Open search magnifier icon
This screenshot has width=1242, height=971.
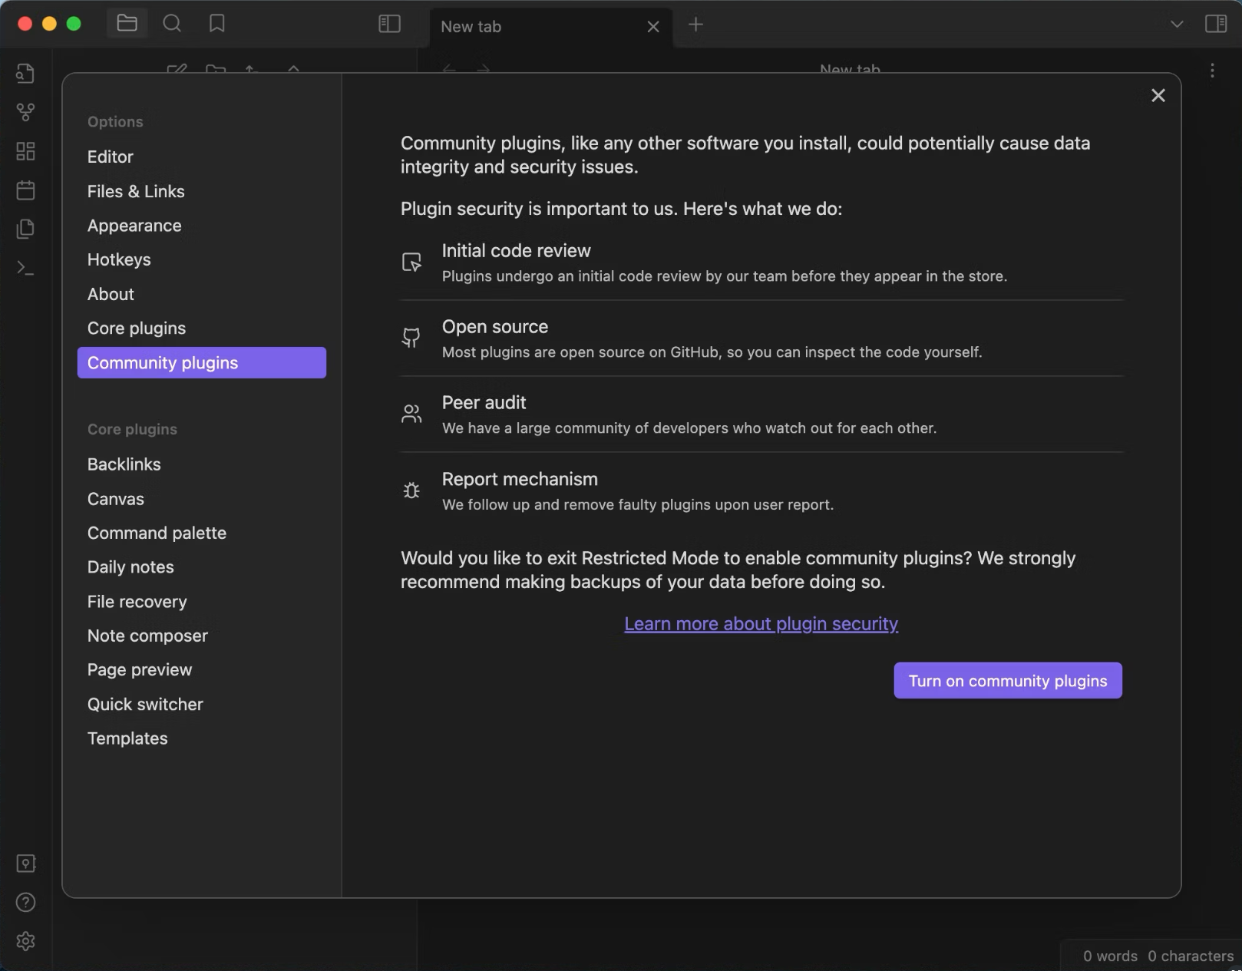pos(172,24)
